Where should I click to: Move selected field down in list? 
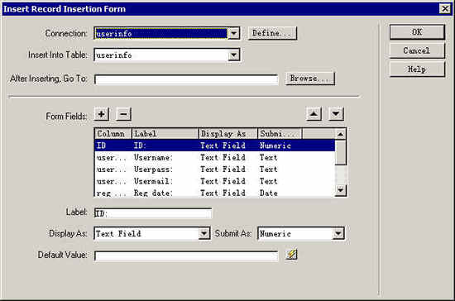coord(336,114)
